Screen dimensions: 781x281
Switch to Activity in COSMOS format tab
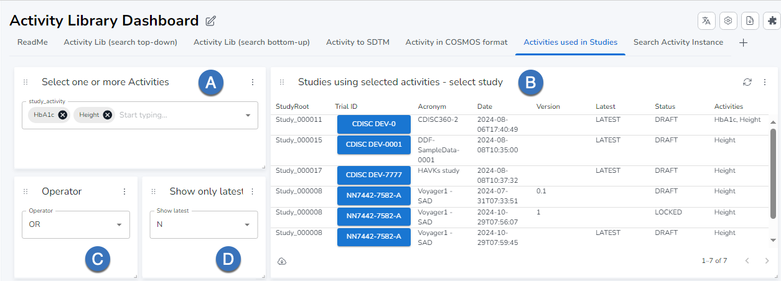pos(456,42)
